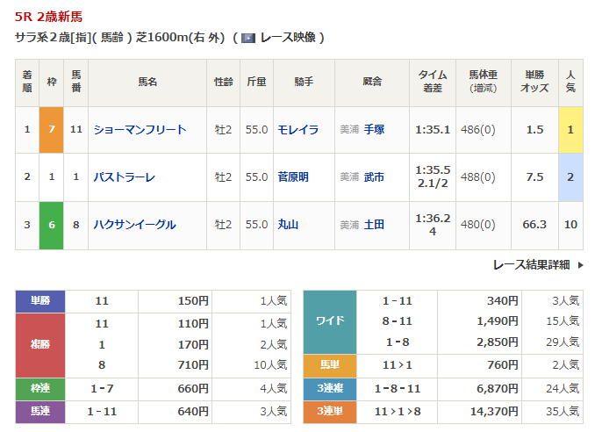Image resolution: width=595 pixels, height=432 pixels.
Task: Select the ワイド wide payout label
Action: pos(329,321)
